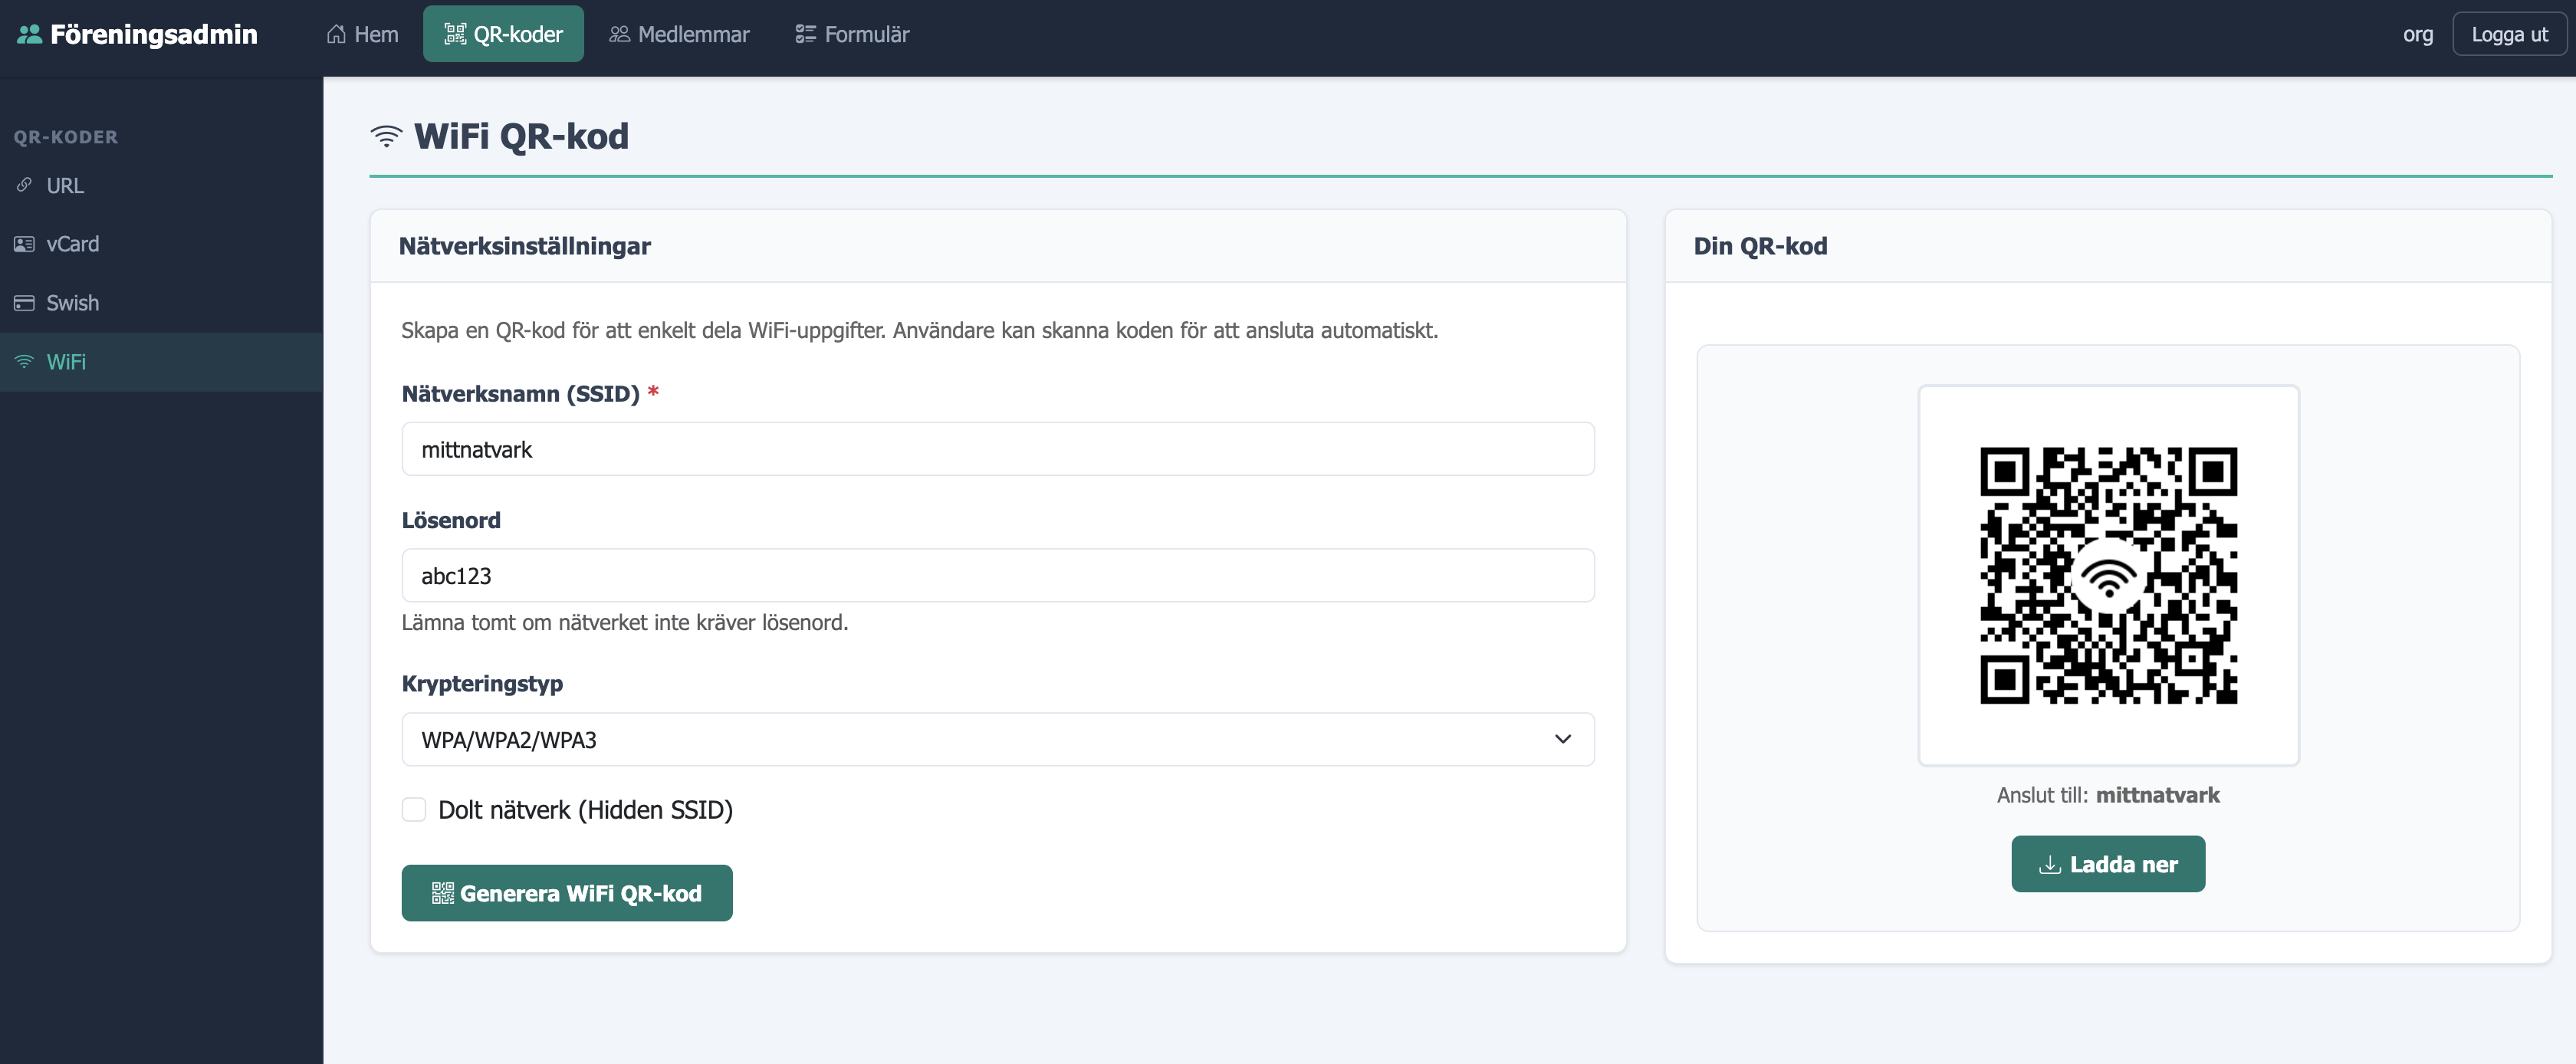Click Logga ut button

2509,35
